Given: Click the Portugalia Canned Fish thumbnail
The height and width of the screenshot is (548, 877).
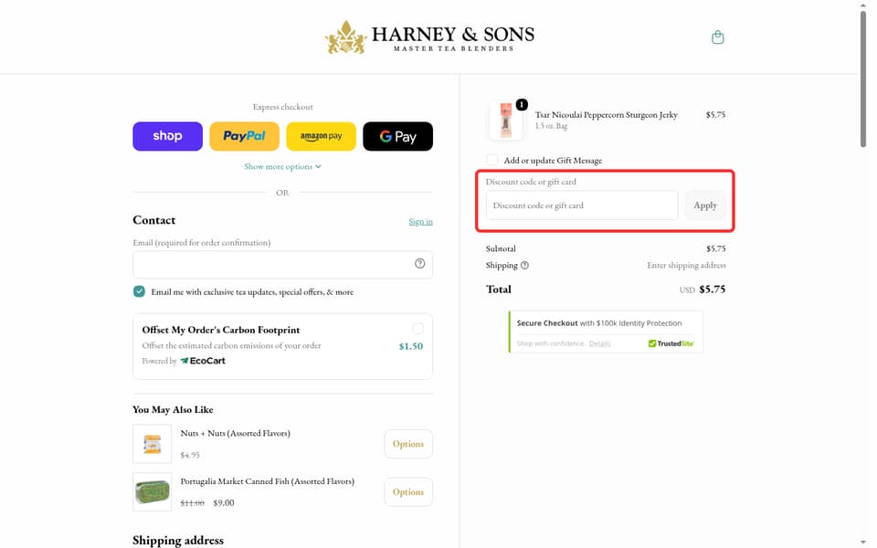Looking at the screenshot, I should (153, 492).
